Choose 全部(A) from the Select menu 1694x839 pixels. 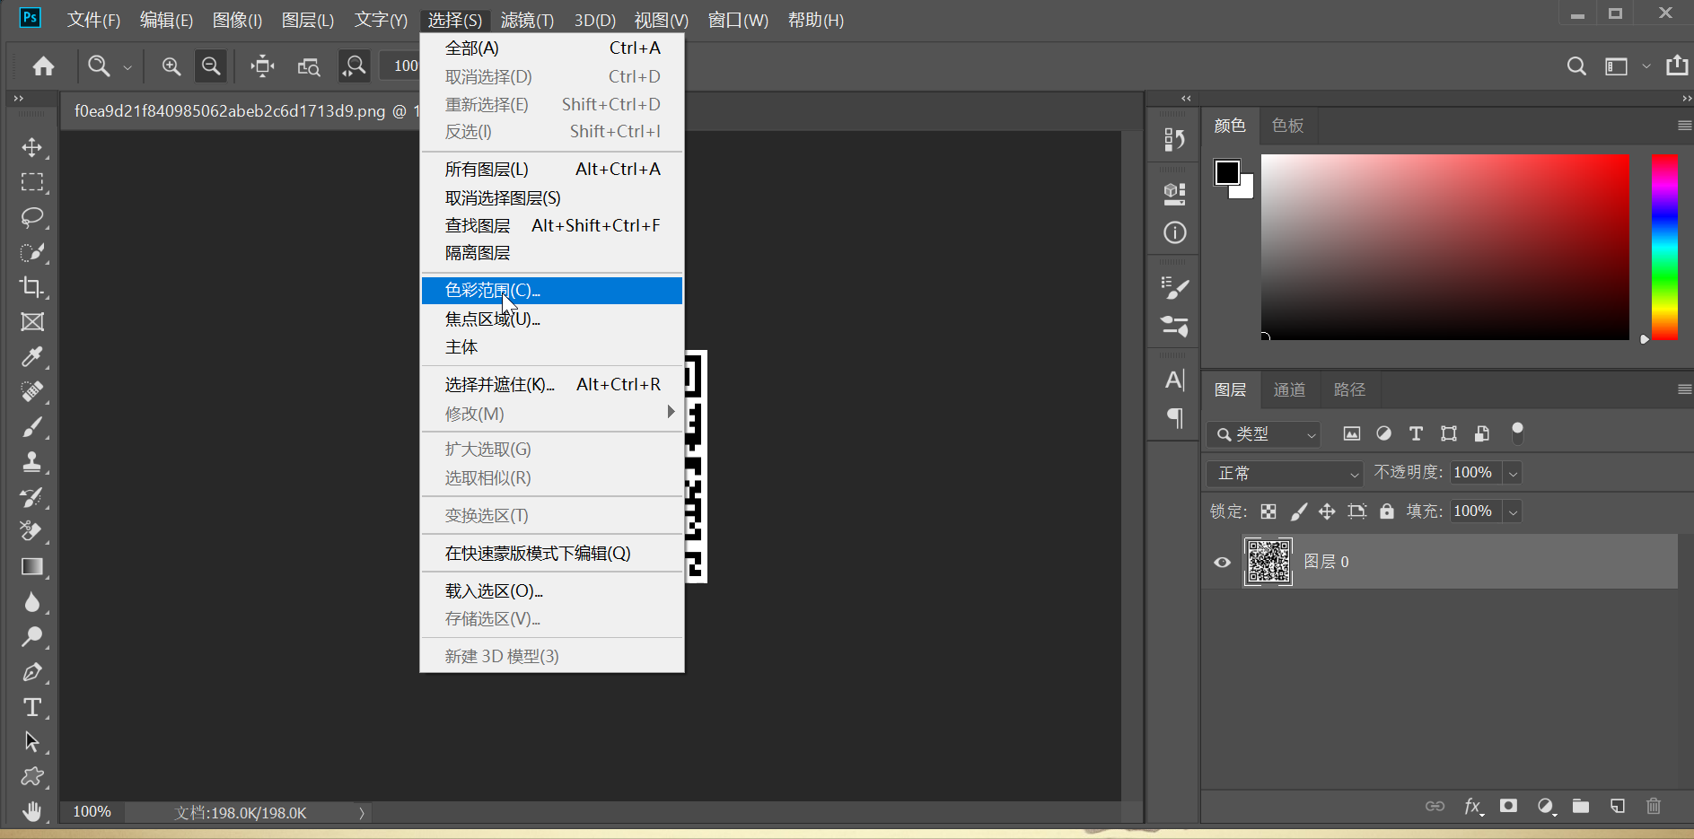click(552, 48)
